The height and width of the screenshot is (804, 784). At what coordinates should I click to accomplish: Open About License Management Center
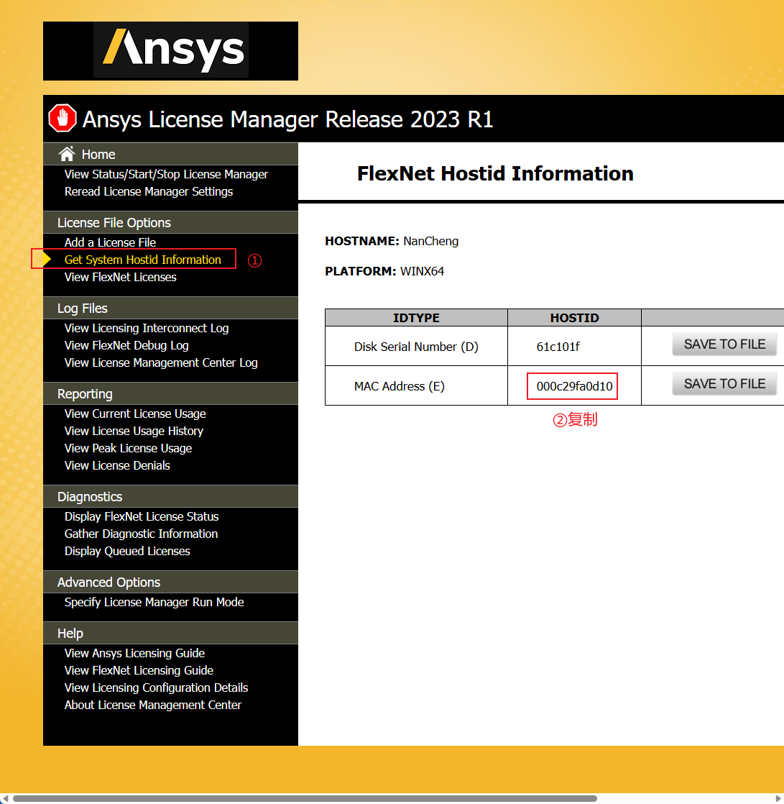pos(152,705)
